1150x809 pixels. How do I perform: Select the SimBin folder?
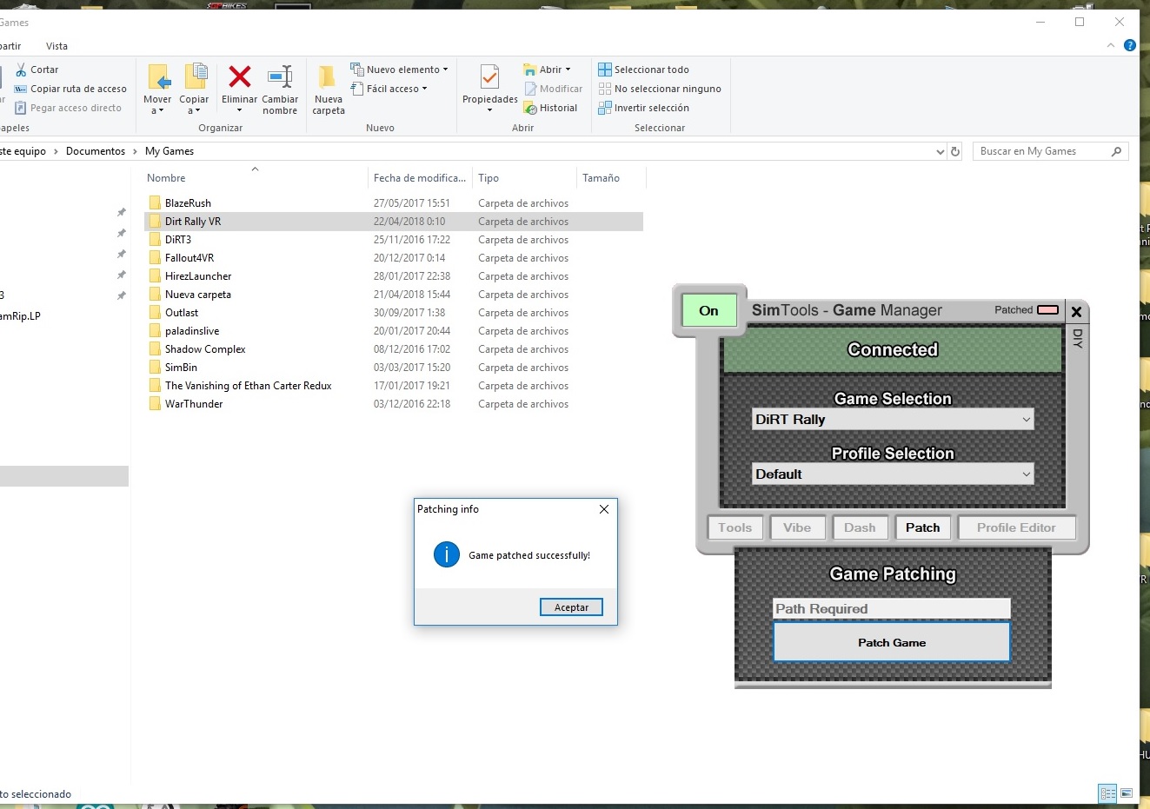(181, 368)
